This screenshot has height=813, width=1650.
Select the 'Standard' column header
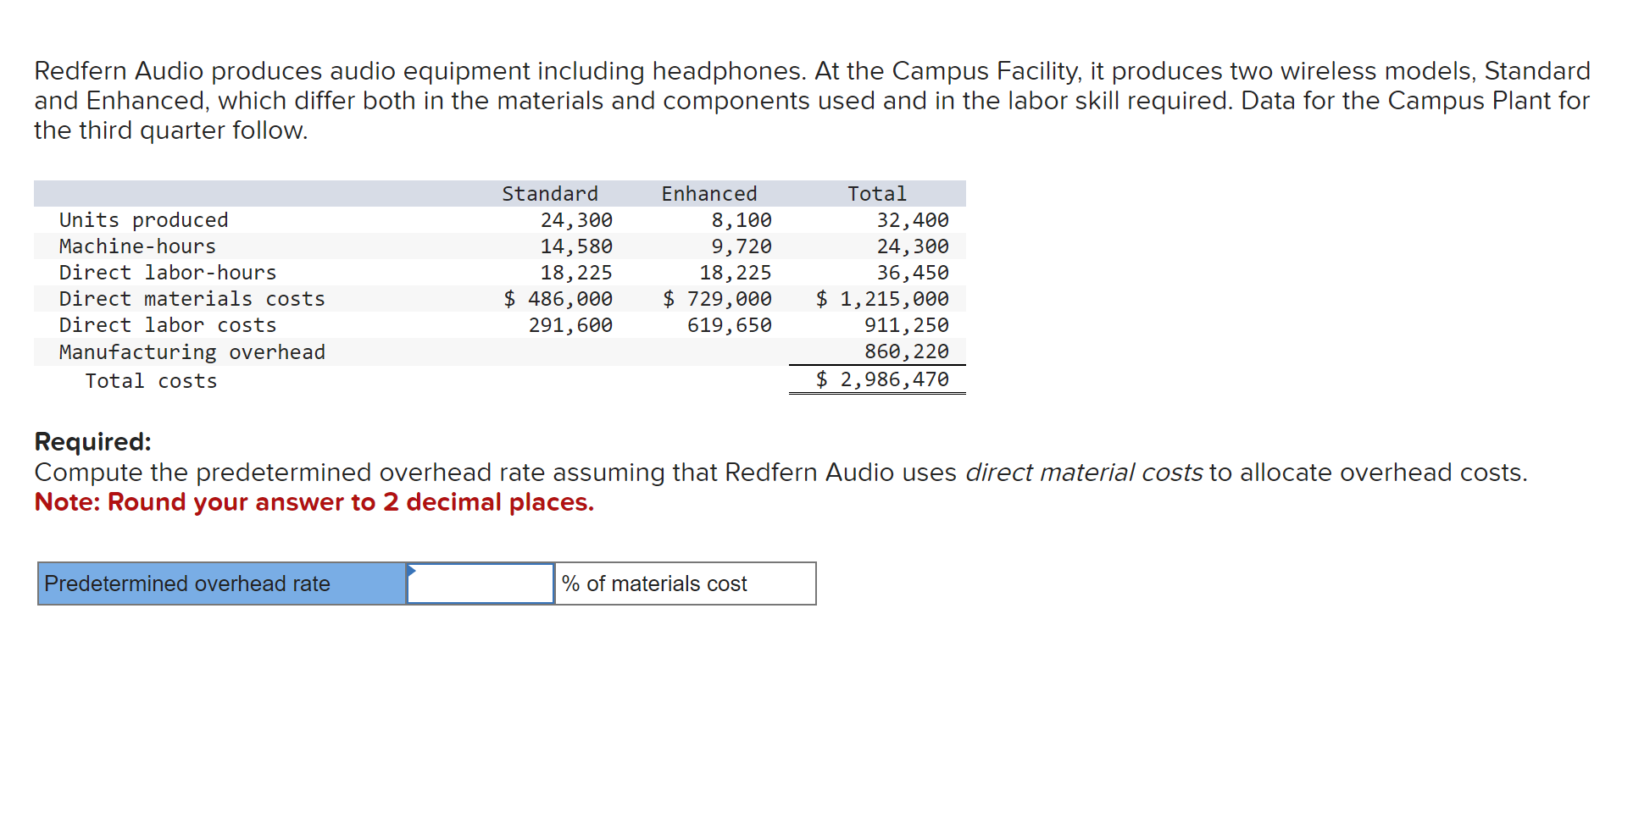[x=549, y=193]
